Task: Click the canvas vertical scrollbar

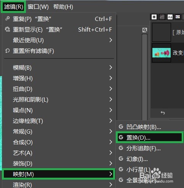Action: (x=144, y=77)
